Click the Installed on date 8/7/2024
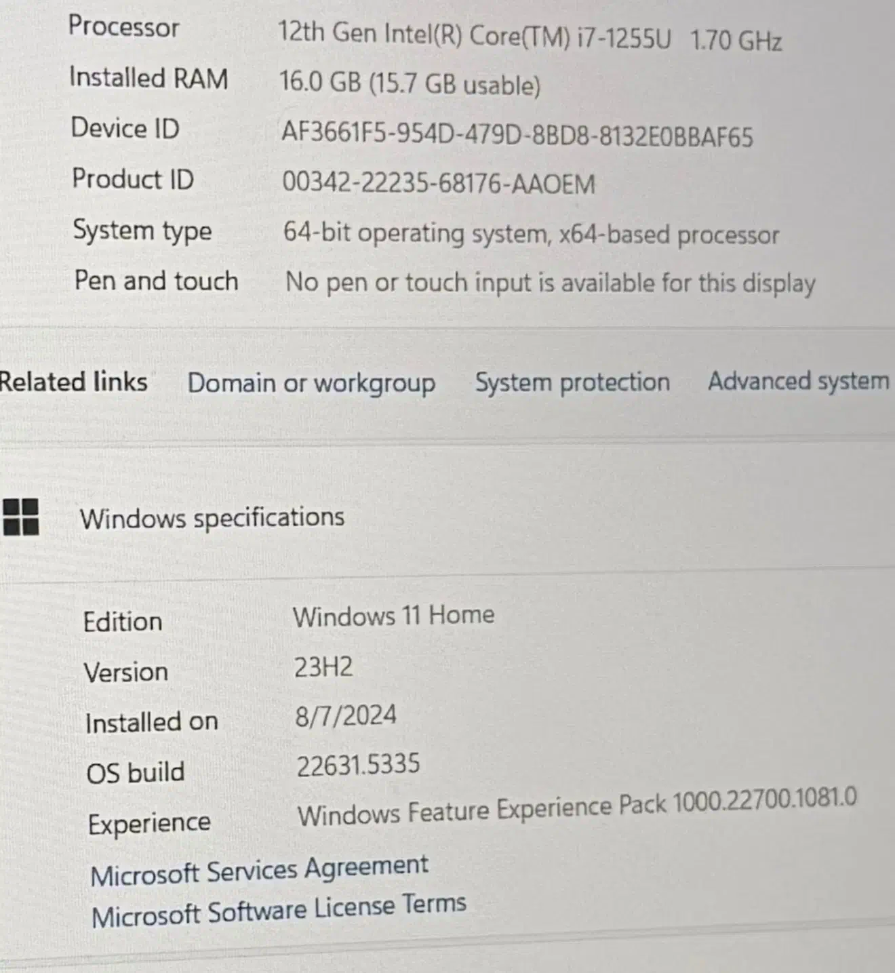895x973 pixels. tap(346, 716)
